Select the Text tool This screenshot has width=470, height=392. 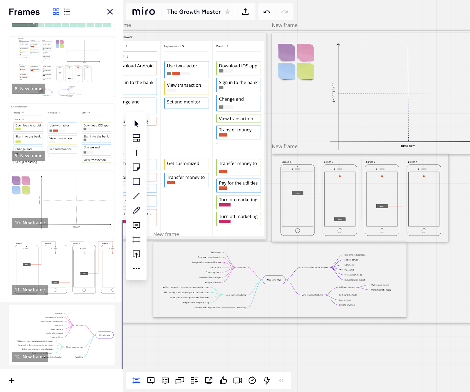(136, 153)
